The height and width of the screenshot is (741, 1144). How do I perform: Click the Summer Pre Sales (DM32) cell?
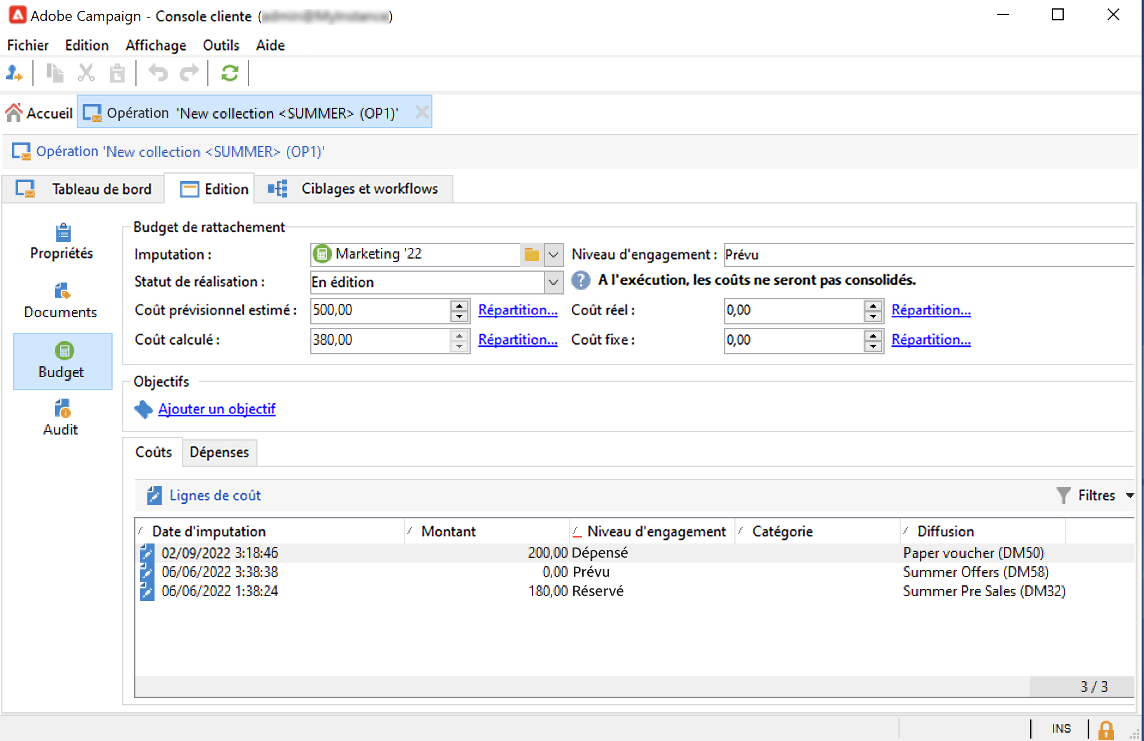984,591
